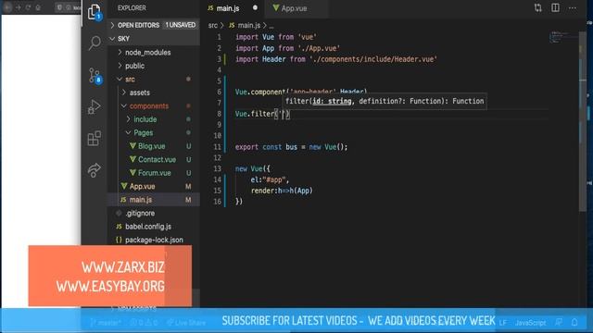Click browser back arrow in background window
Viewport: 593px width, 333px height.
point(8,7)
